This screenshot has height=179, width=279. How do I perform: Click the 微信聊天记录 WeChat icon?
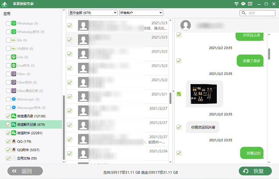click(14, 125)
